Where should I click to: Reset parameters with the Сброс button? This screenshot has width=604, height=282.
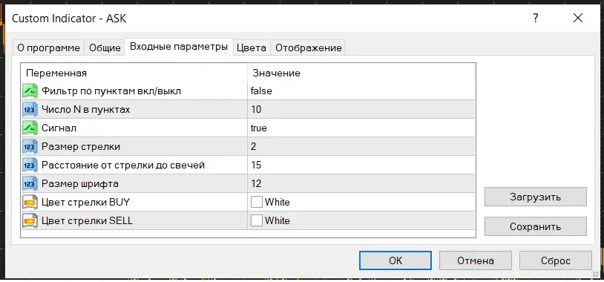555,260
